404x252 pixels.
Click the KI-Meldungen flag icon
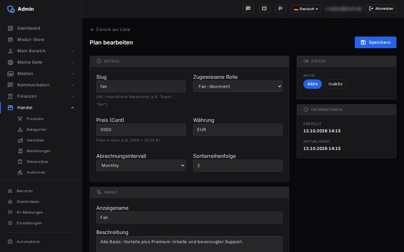click(x=10, y=212)
